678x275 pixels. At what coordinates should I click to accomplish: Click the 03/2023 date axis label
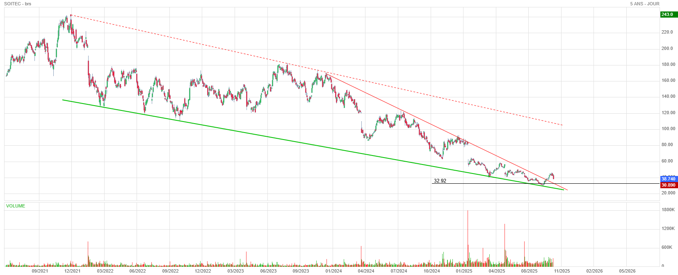[235, 271]
